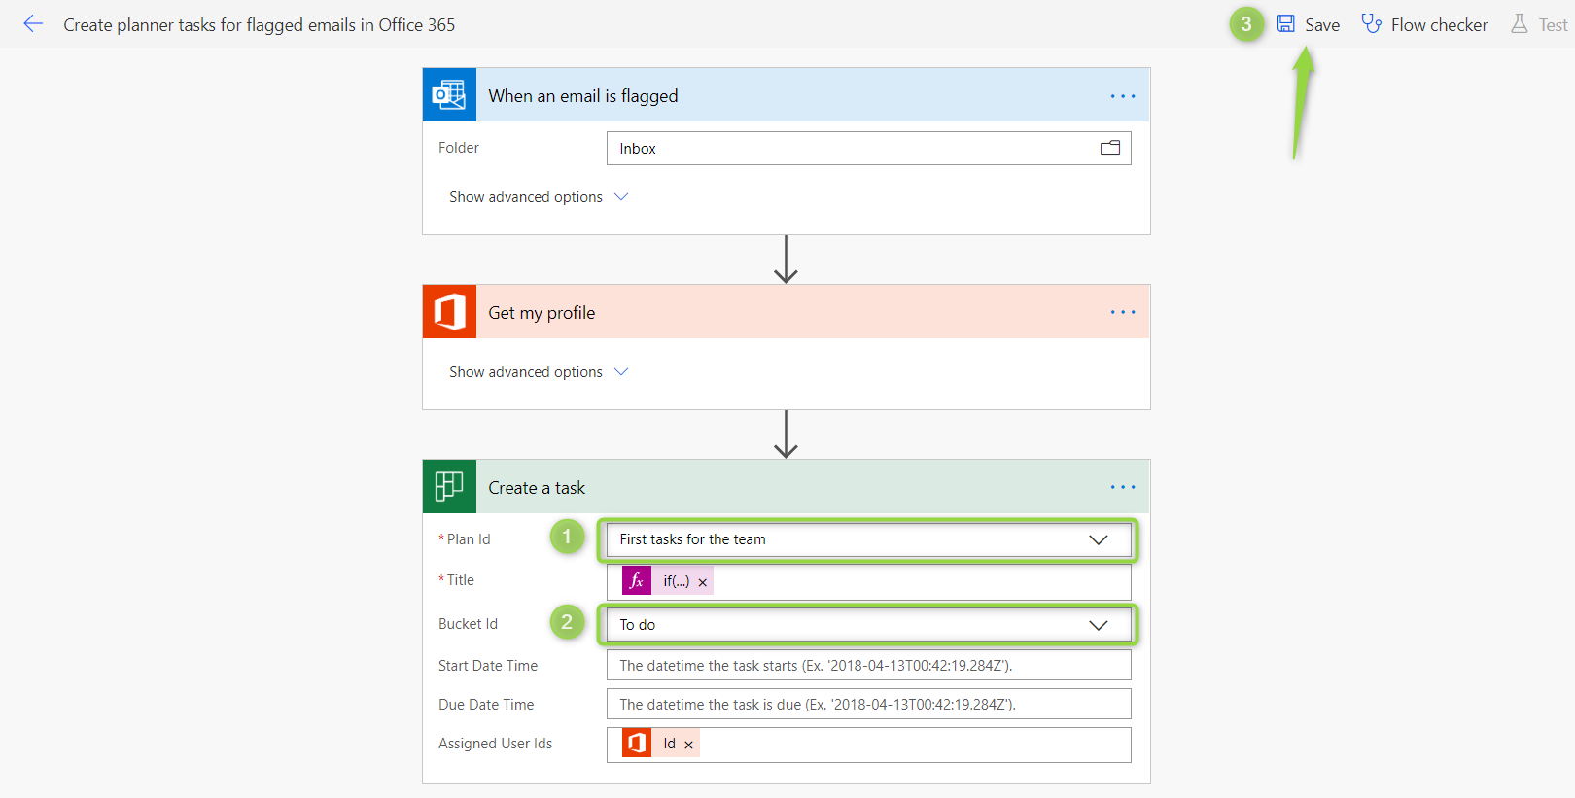Remove the if(...) expression token from Title
Screen dimensions: 1575x798
(x=702, y=582)
